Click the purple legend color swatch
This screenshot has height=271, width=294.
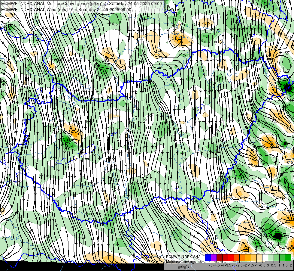pos(214,258)
